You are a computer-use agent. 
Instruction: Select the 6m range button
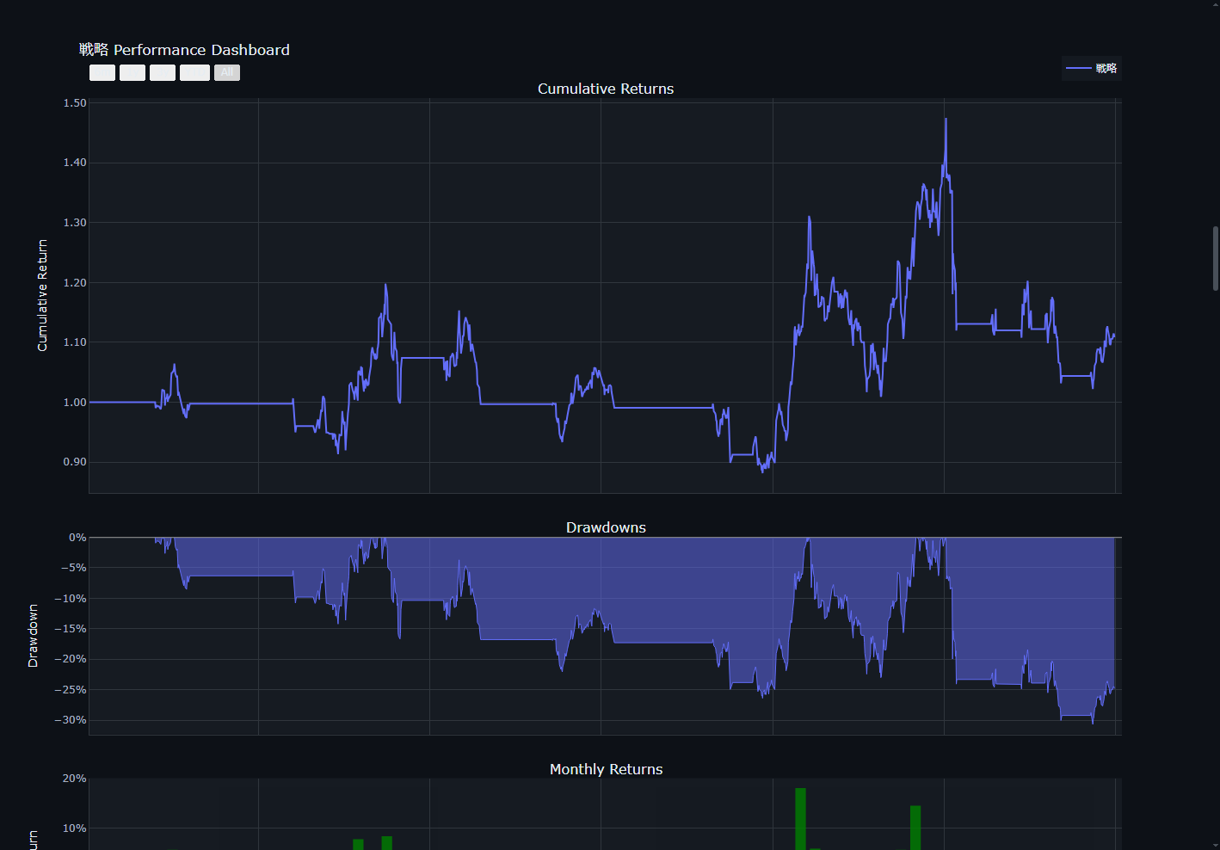click(102, 73)
